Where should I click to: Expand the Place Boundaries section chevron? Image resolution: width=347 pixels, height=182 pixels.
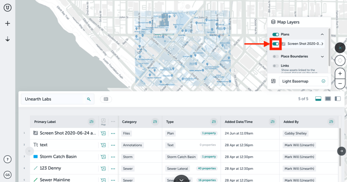322,56
